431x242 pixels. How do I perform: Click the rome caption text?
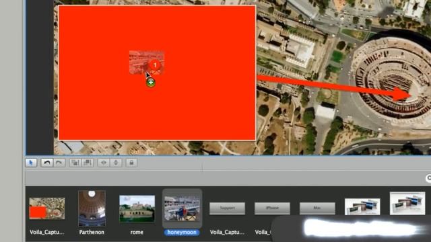click(137, 232)
